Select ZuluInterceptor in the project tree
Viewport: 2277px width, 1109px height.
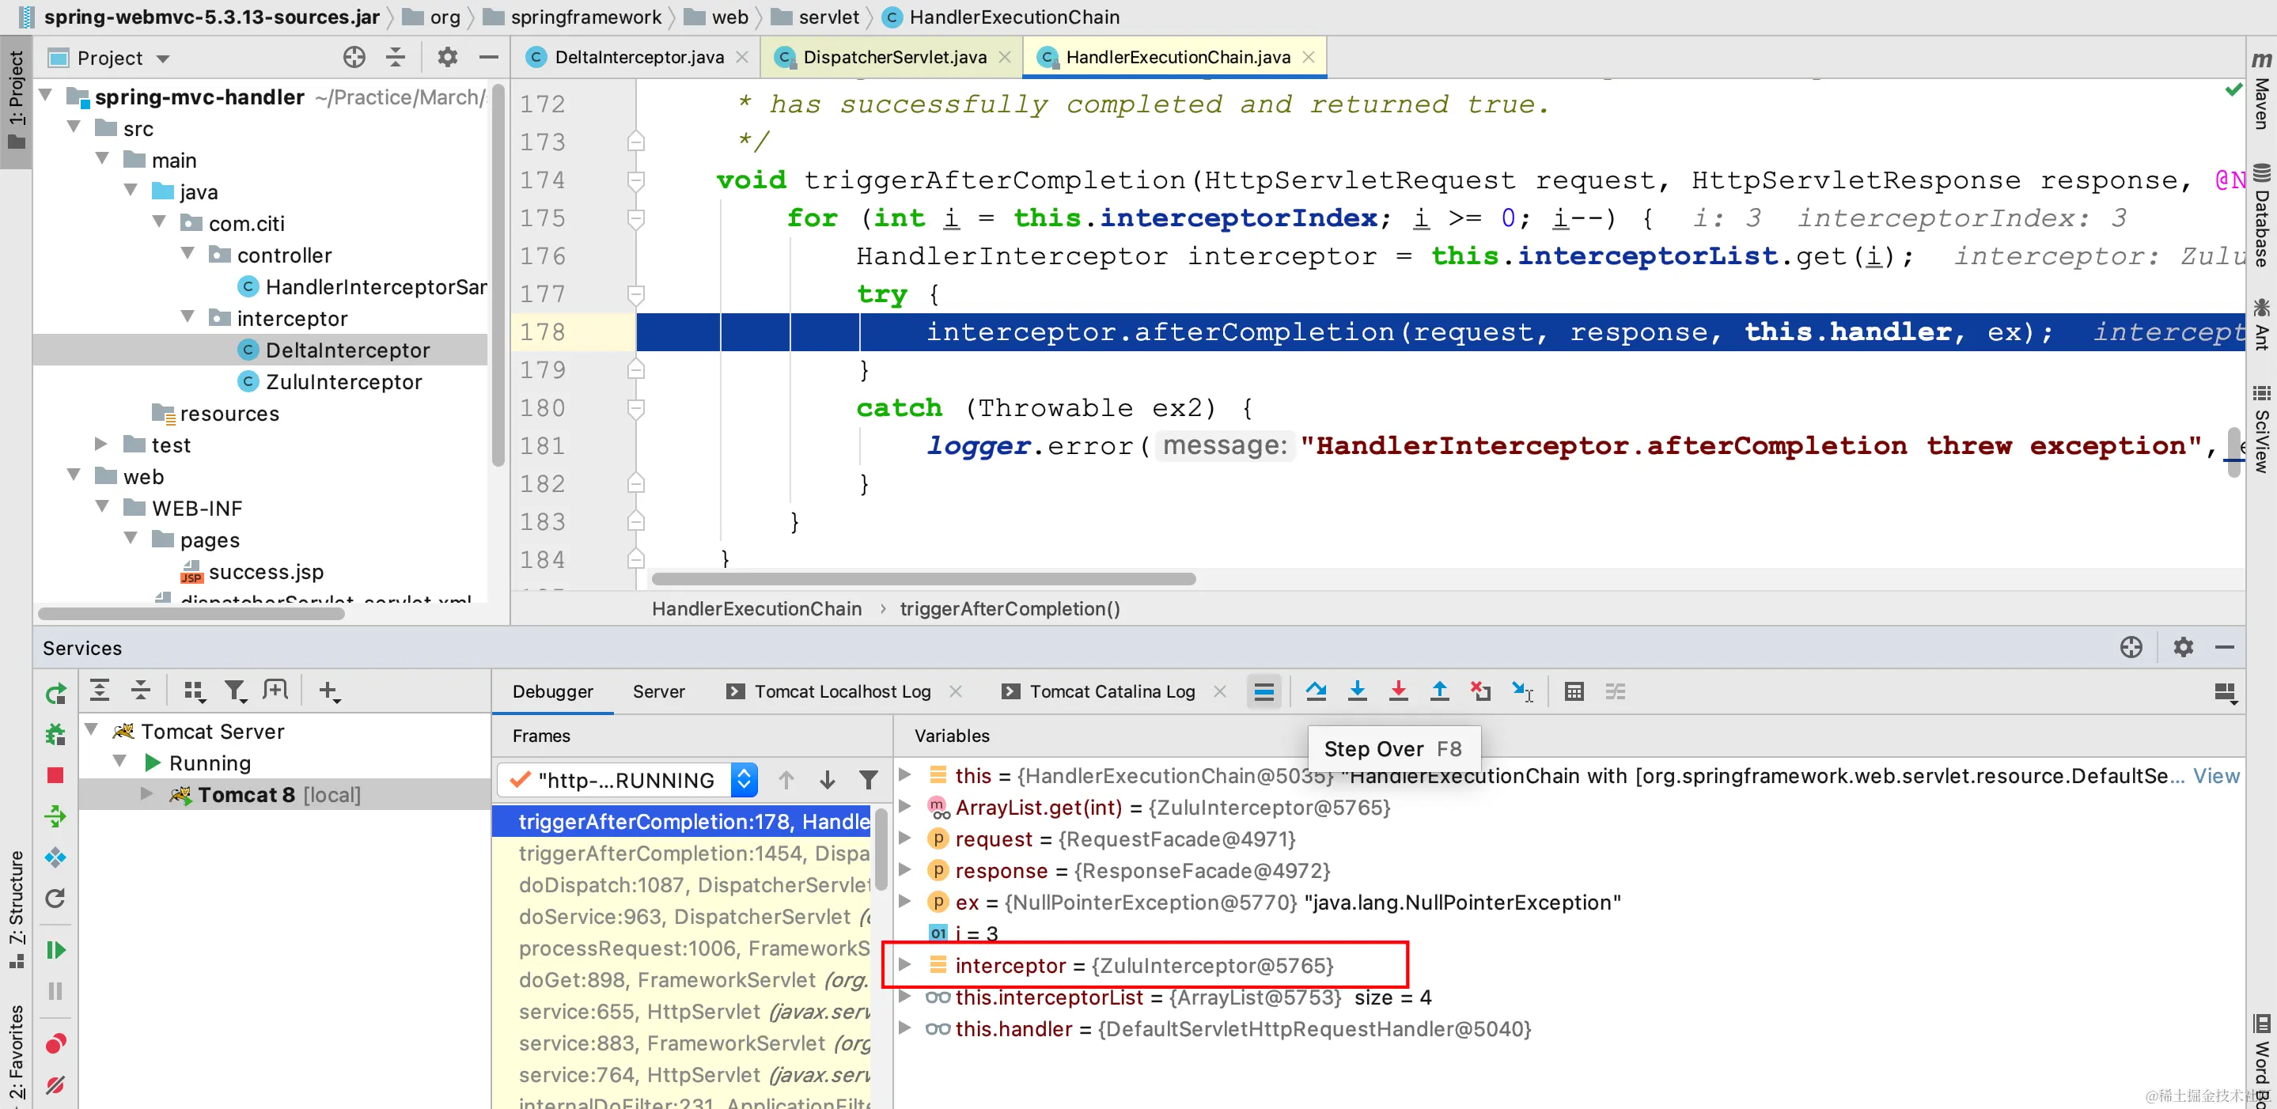click(344, 382)
